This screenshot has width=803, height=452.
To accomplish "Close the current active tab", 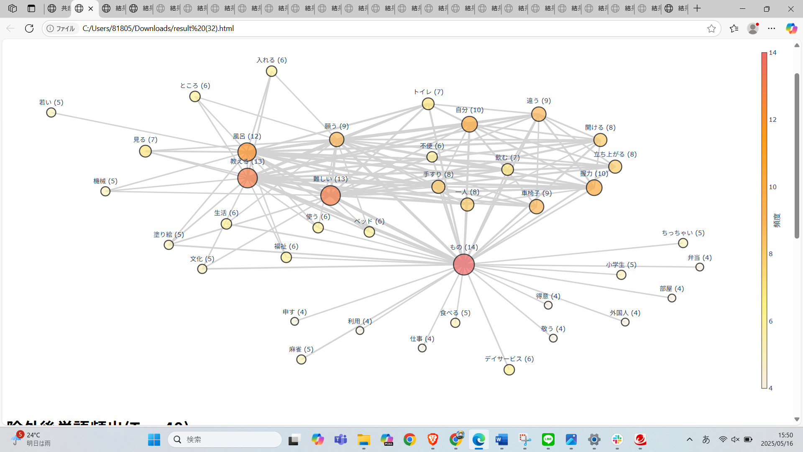I will tap(91, 8).
